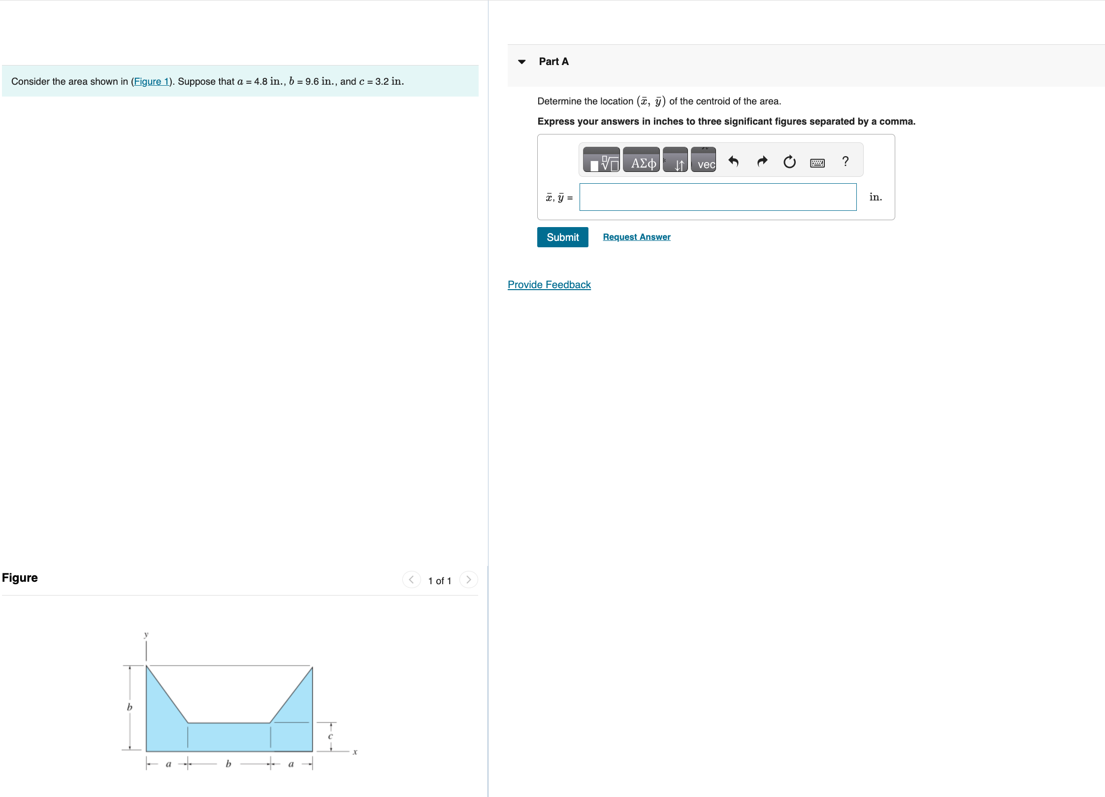The height and width of the screenshot is (797, 1105).
Task: Open the Request Answer link
Action: tap(636, 236)
